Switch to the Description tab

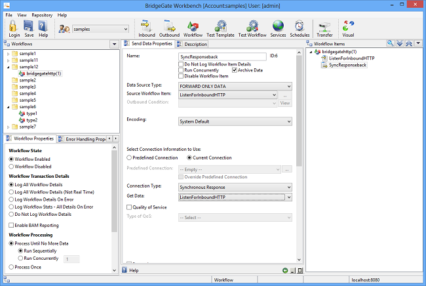pos(192,44)
